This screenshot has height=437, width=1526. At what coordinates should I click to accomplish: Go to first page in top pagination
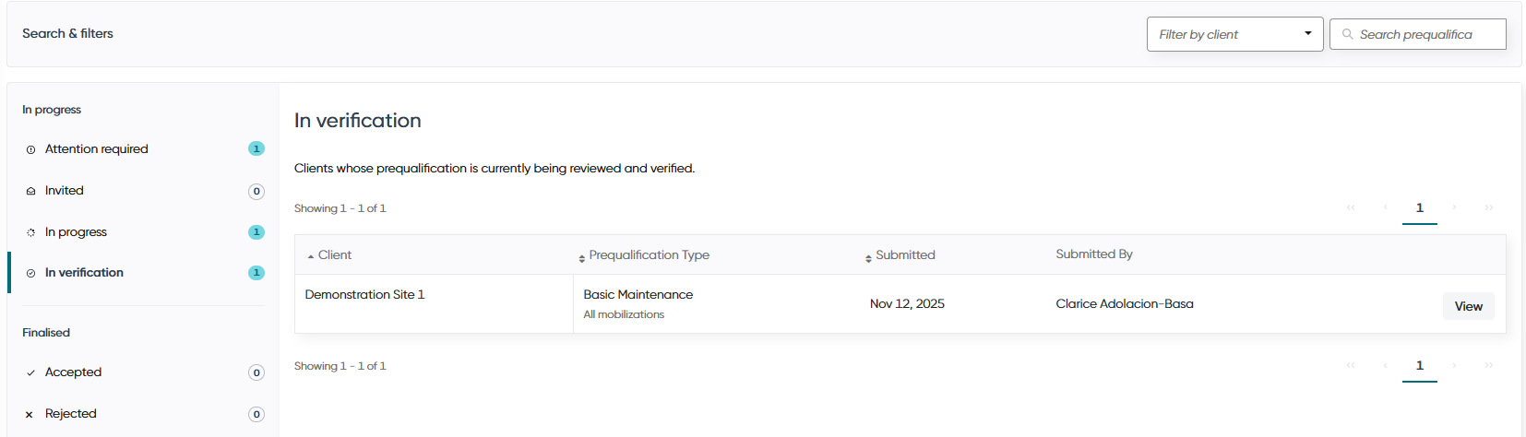click(x=1351, y=207)
